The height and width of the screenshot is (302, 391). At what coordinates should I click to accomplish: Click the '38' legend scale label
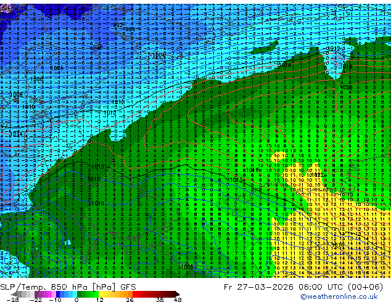[x=160, y=300]
